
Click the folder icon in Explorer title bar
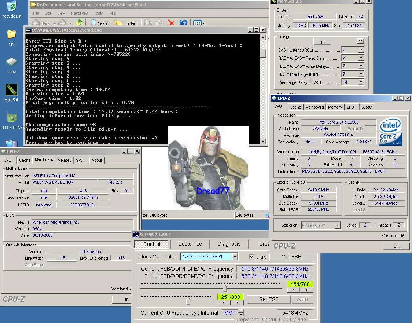pos(33,4)
